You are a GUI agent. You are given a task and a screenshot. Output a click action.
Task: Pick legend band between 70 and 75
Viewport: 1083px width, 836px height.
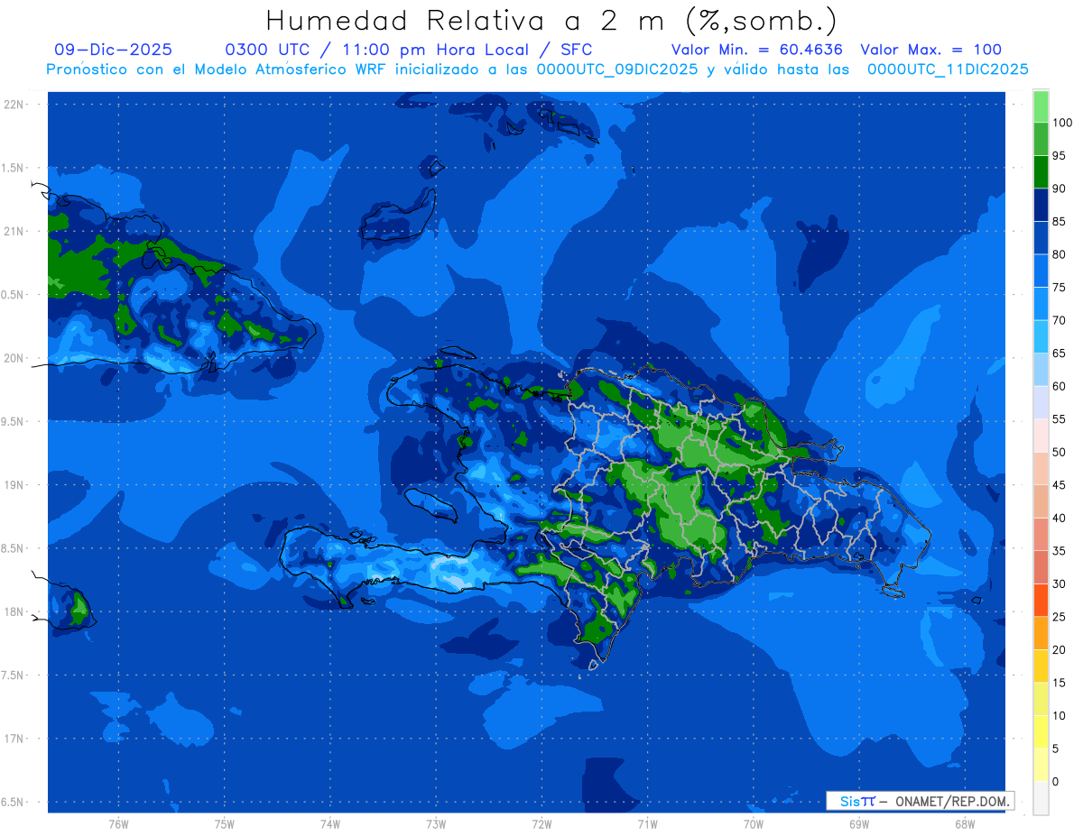(1041, 304)
